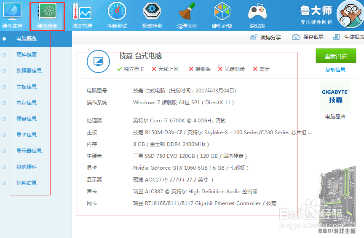364x238 pixels.
Task: Click the 技嘉G1游戏主板 caption
Action: click(x=337, y=231)
